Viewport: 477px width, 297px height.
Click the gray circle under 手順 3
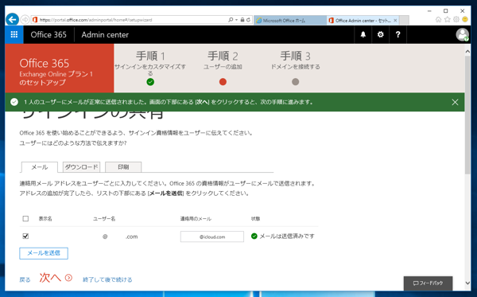pyautogui.click(x=295, y=82)
